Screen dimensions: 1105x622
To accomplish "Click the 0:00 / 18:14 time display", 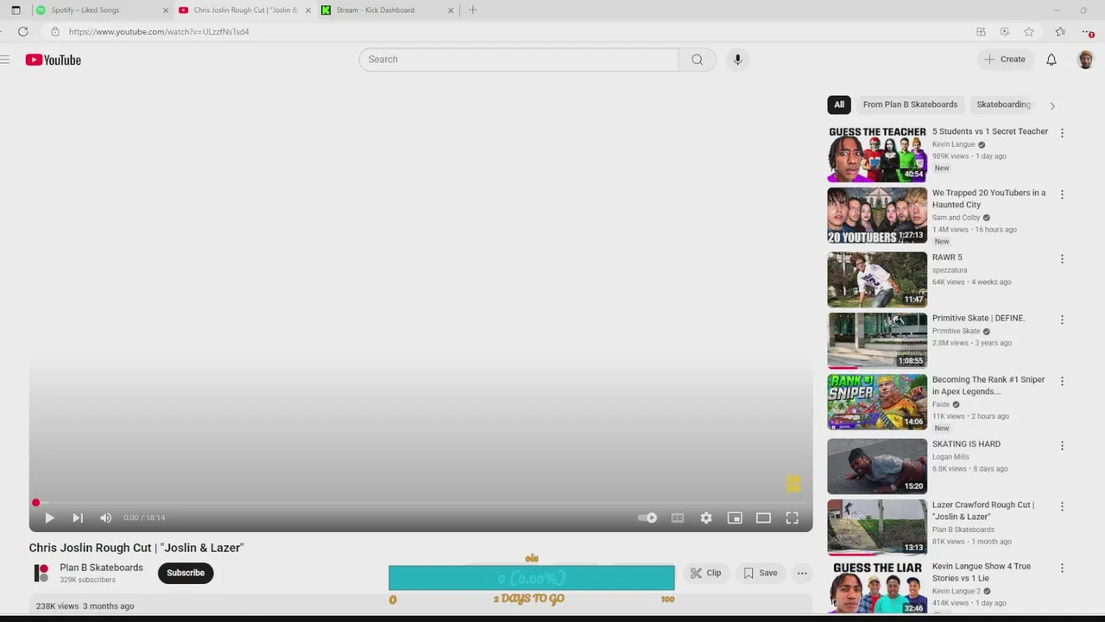I will 144,517.
